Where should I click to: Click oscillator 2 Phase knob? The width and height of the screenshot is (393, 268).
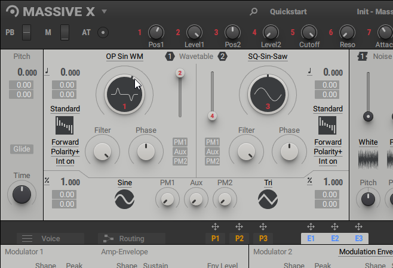click(289, 151)
